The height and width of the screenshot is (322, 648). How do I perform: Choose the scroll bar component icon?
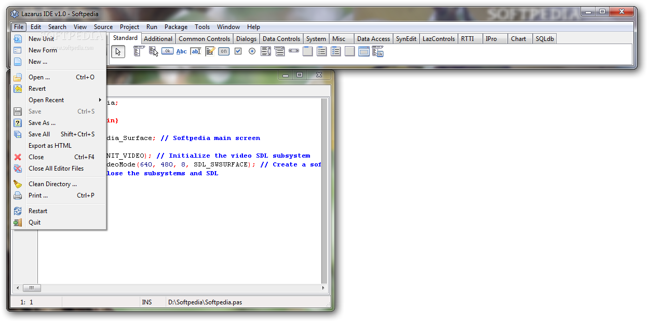pos(294,51)
